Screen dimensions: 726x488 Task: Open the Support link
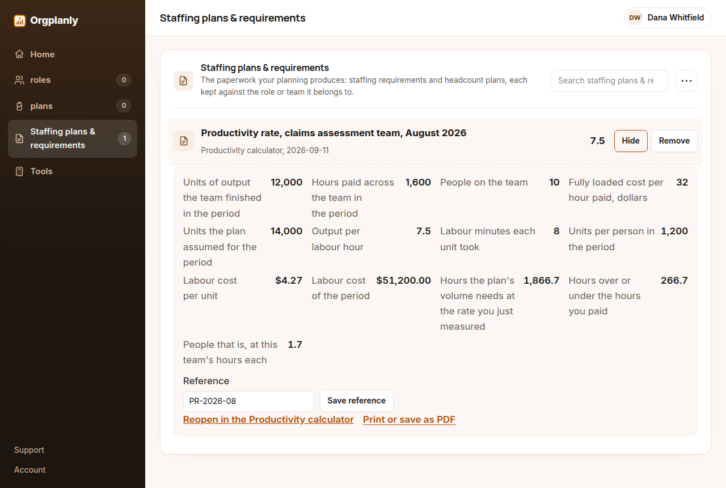coord(29,450)
